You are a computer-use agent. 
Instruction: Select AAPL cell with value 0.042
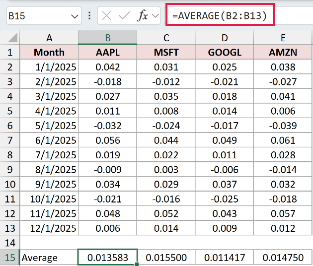(x=108, y=67)
